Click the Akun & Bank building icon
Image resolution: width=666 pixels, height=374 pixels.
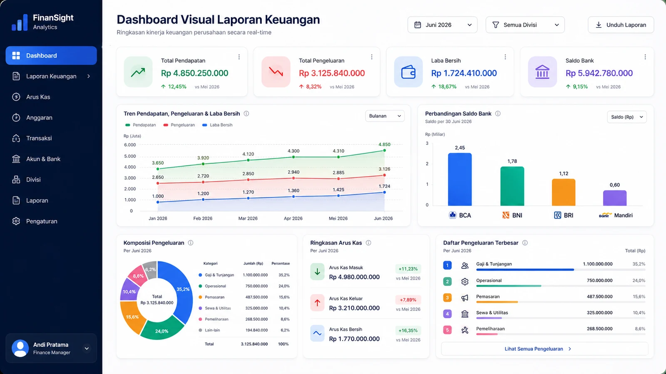(x=16, y=159)
